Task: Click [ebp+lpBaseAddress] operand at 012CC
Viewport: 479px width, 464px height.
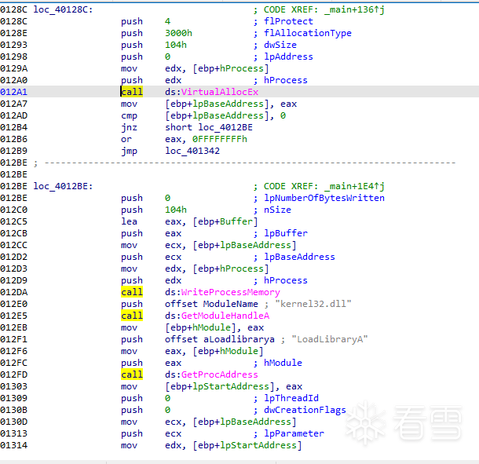Action: pyautogui.click(x=244, y=245)
